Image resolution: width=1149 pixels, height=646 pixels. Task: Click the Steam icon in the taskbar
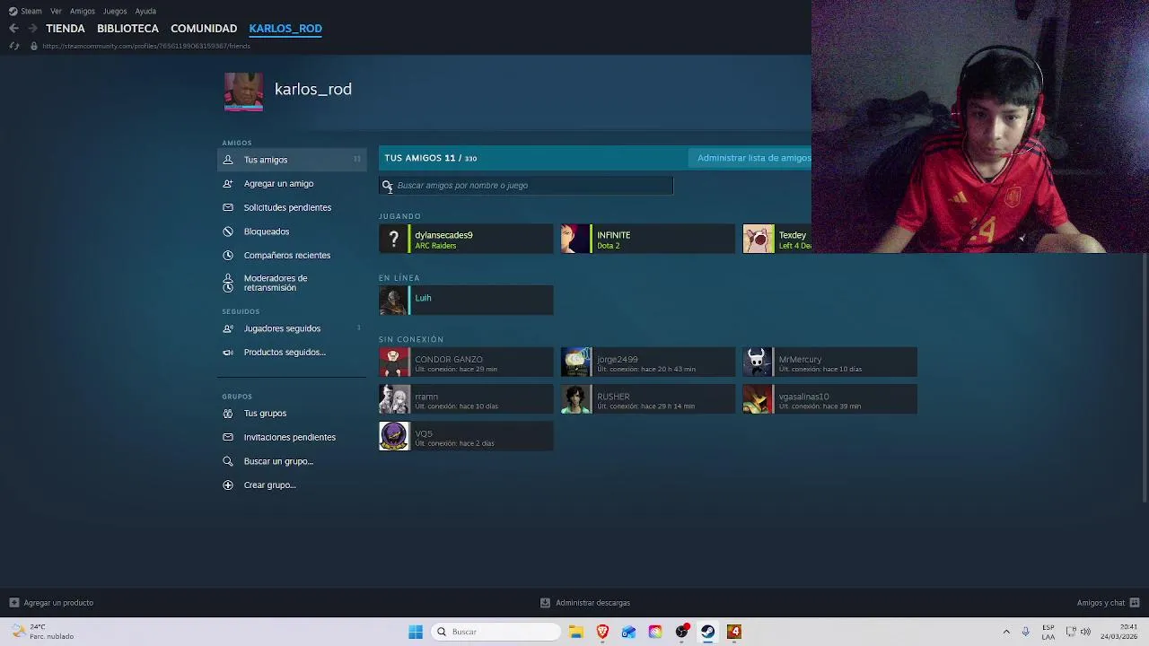[707, 632]
